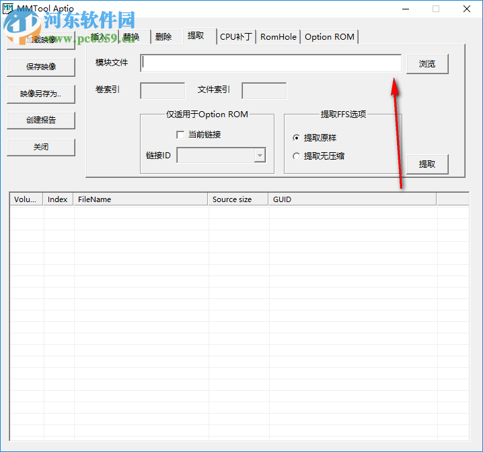Image resolution: width=483 pixels, height=452 pixels.
Task: Click the 浏览 browse button
Action: tap(427, 64)
